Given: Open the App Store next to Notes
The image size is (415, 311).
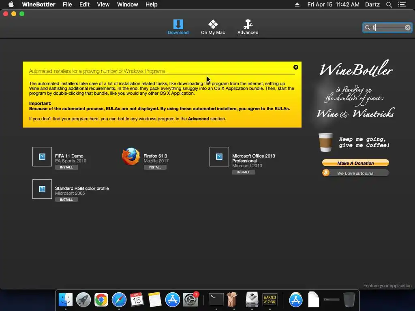Looking at the screenshot, I should pyautogui.click(x=173, y=300).
